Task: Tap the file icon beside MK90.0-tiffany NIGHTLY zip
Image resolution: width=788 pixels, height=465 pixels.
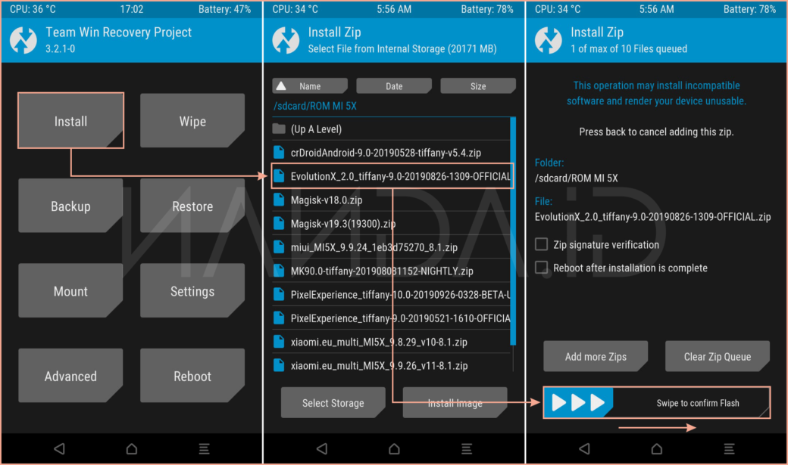Action: click(279, 271)
